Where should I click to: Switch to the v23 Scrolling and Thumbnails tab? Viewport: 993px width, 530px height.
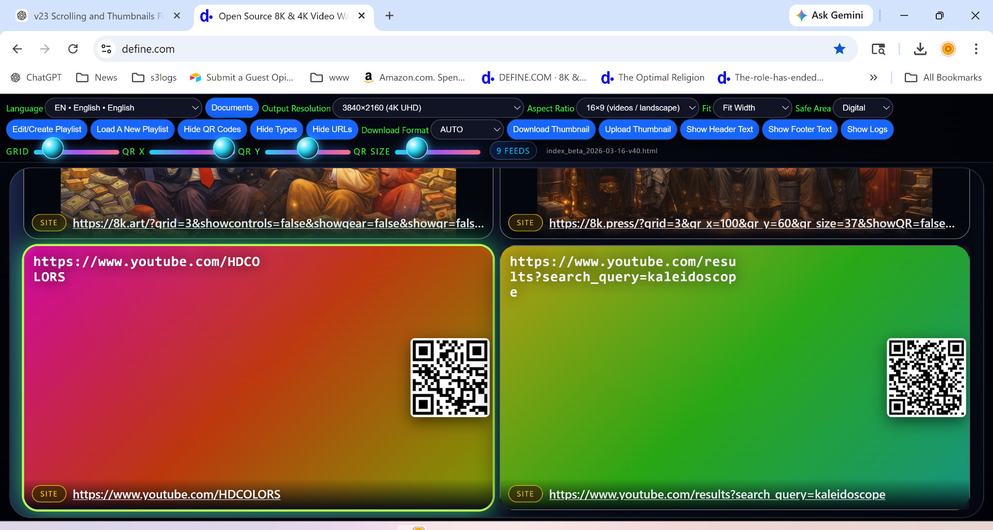click(97, 16)
